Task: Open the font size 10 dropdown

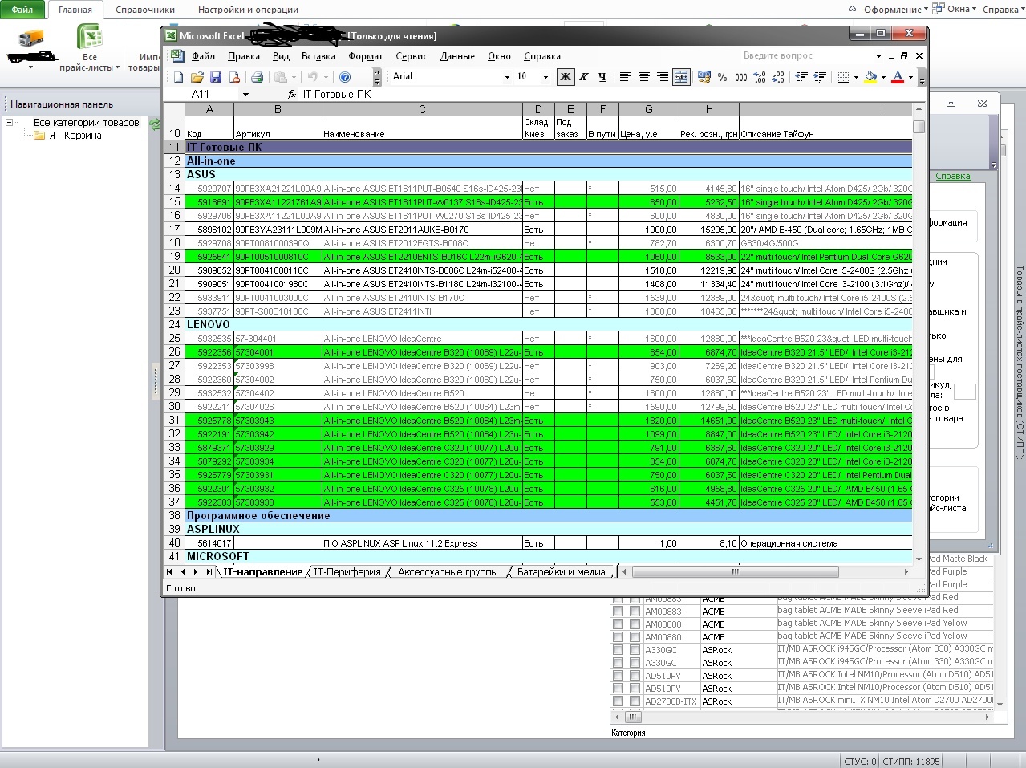Action: point(545,77)
